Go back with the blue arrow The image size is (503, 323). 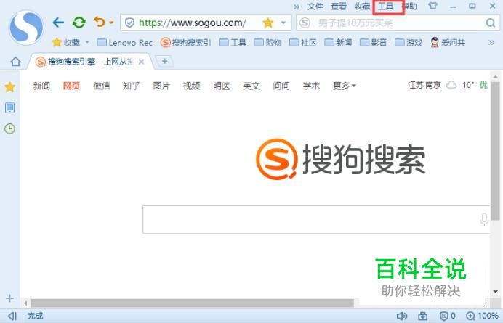click(x=58, y=23)
